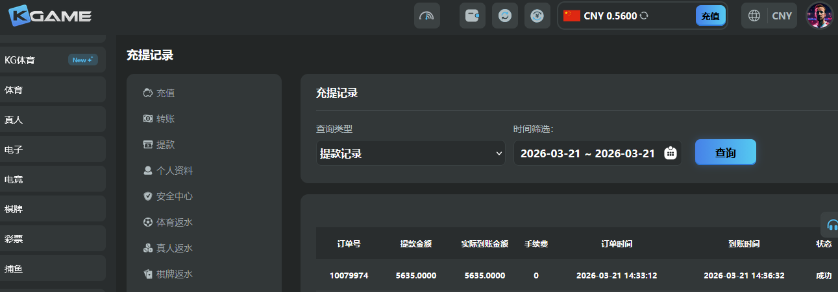The width and height of the screenshot is (838, 292).
Task: Select 提款 in the account menu
Action: click(x=166, y=145)
